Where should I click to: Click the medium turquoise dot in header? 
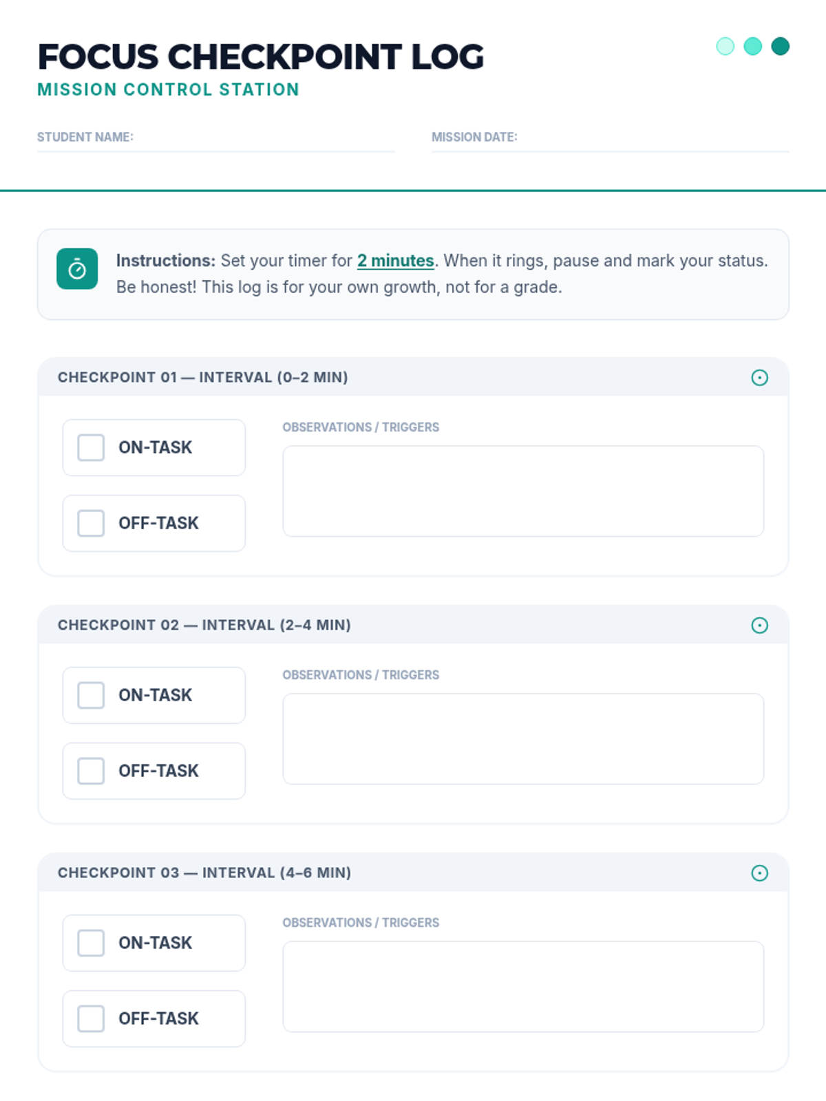(752, 46)
